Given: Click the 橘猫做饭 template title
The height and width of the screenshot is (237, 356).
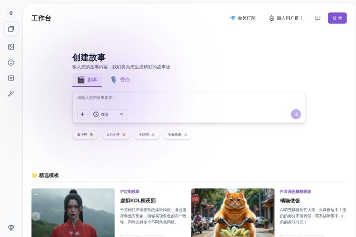Looking at the screenshot, I should pyautogui.click(x=290, y=201).
